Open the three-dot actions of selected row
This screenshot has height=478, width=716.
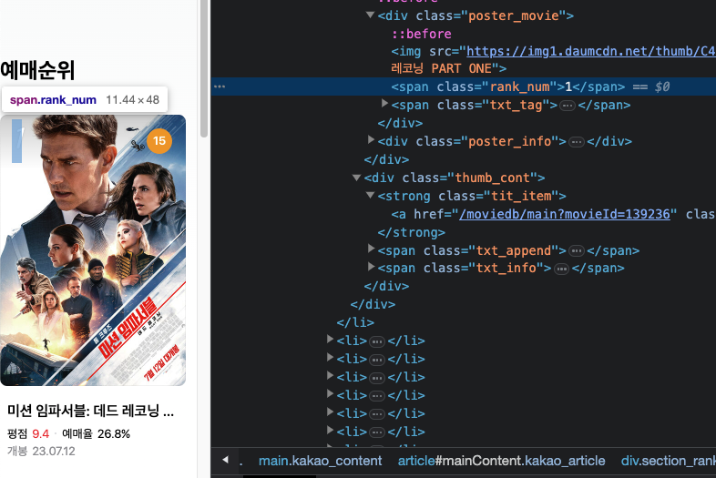(x=220, y=86)
